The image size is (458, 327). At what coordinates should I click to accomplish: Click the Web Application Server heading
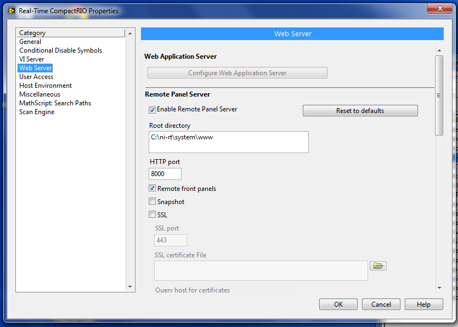[180, 56]
